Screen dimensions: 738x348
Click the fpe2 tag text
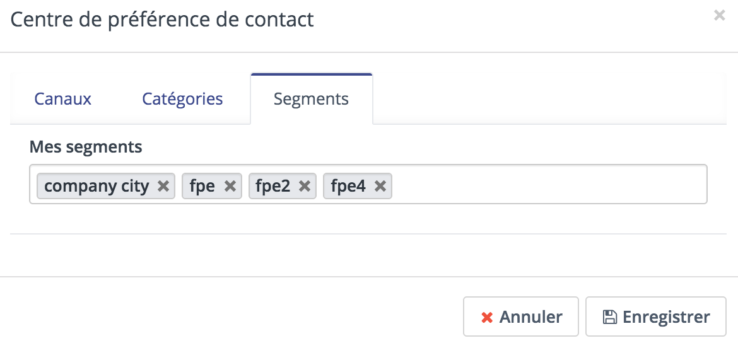273,186
